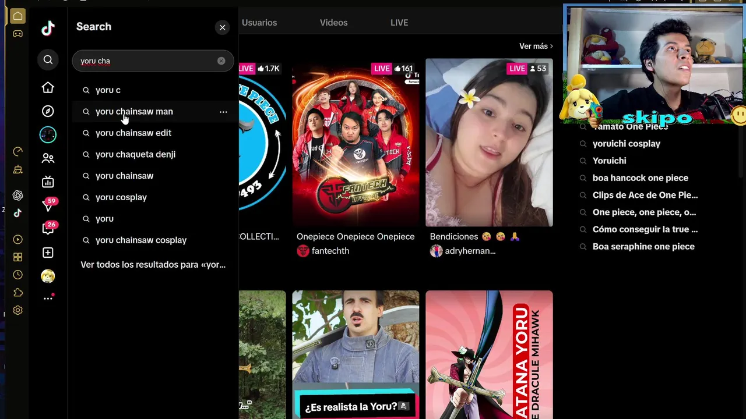Go to TikTok Home feed icon

coord(48,87)
